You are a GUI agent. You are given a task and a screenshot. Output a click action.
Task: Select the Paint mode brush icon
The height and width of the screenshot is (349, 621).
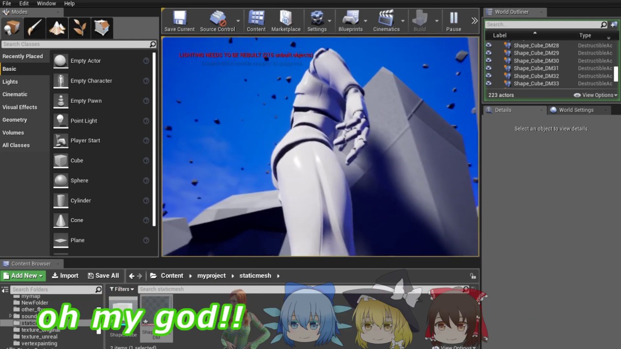point(34,28)
